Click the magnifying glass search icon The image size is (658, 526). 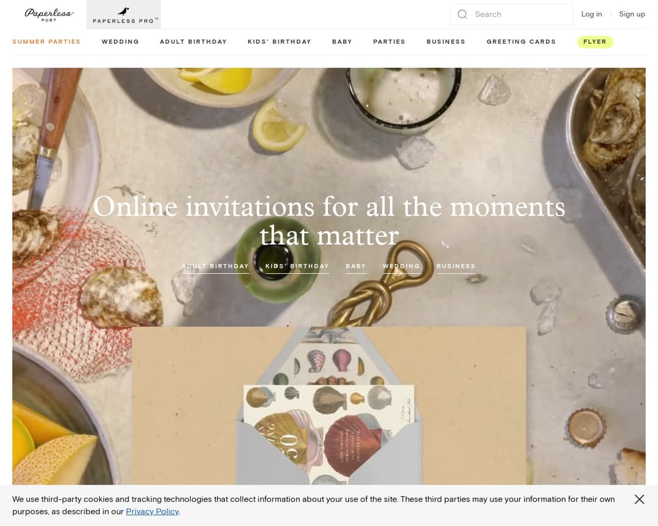pos(462,14)
